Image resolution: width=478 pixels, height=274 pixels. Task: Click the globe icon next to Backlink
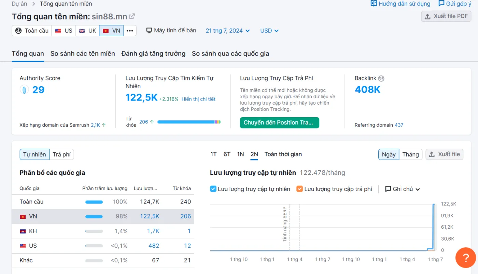point(381,78)
